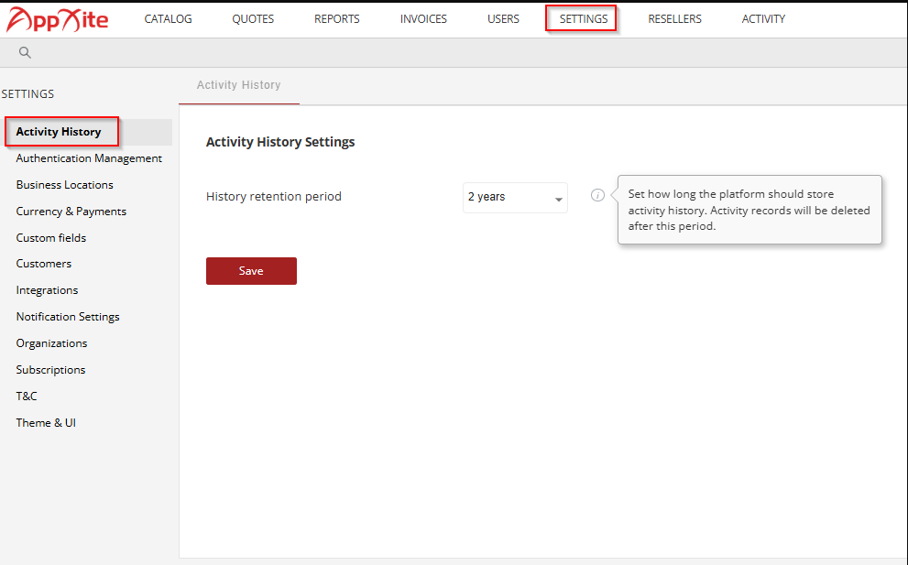The height and width of the screenshot is (565, 908).
Task: Select Users in the top navigation
Action: [x=503, y=19]
